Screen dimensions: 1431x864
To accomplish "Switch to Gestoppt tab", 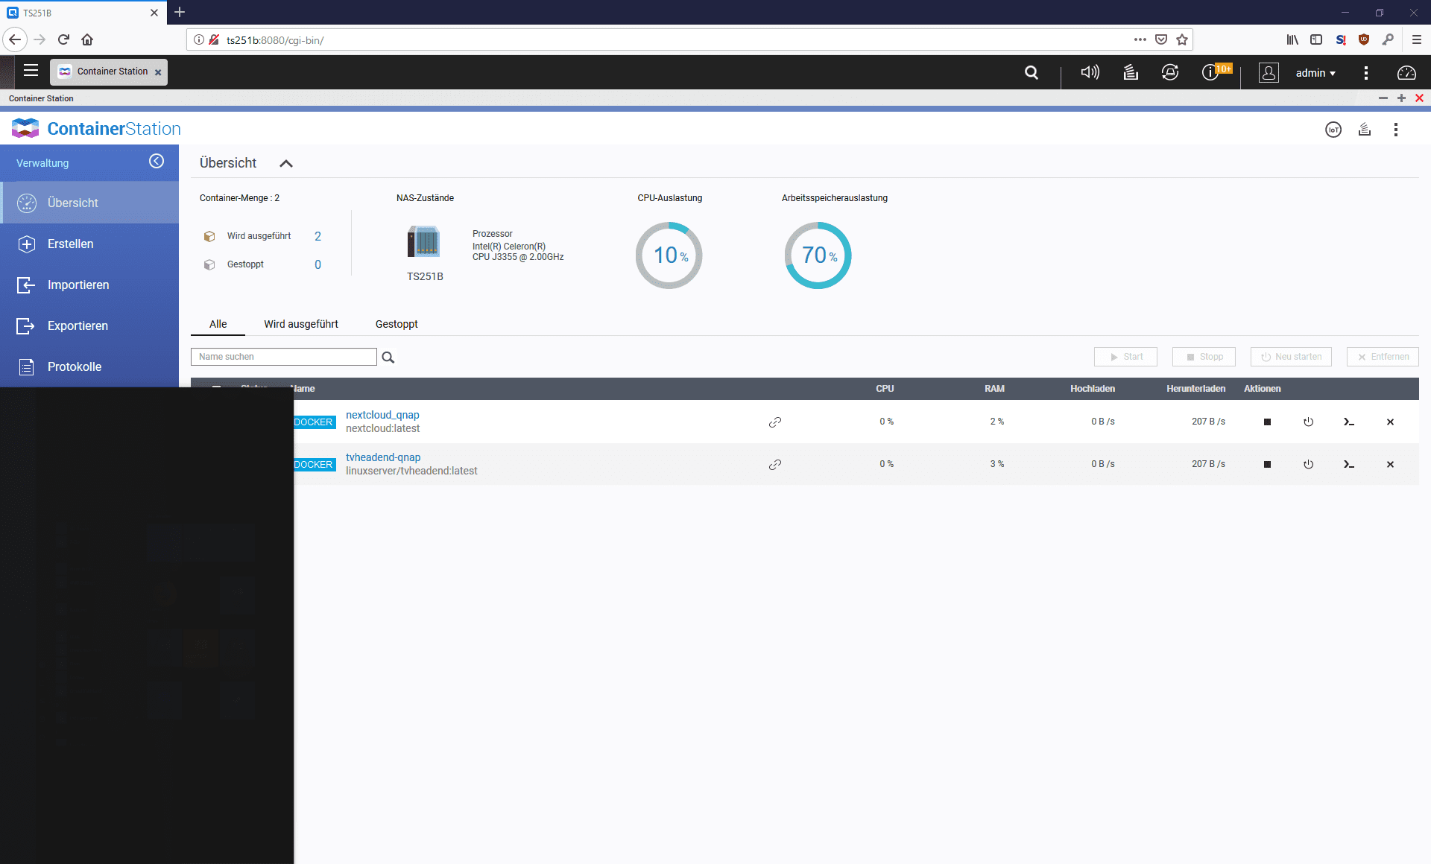I will tap(397, 324).
